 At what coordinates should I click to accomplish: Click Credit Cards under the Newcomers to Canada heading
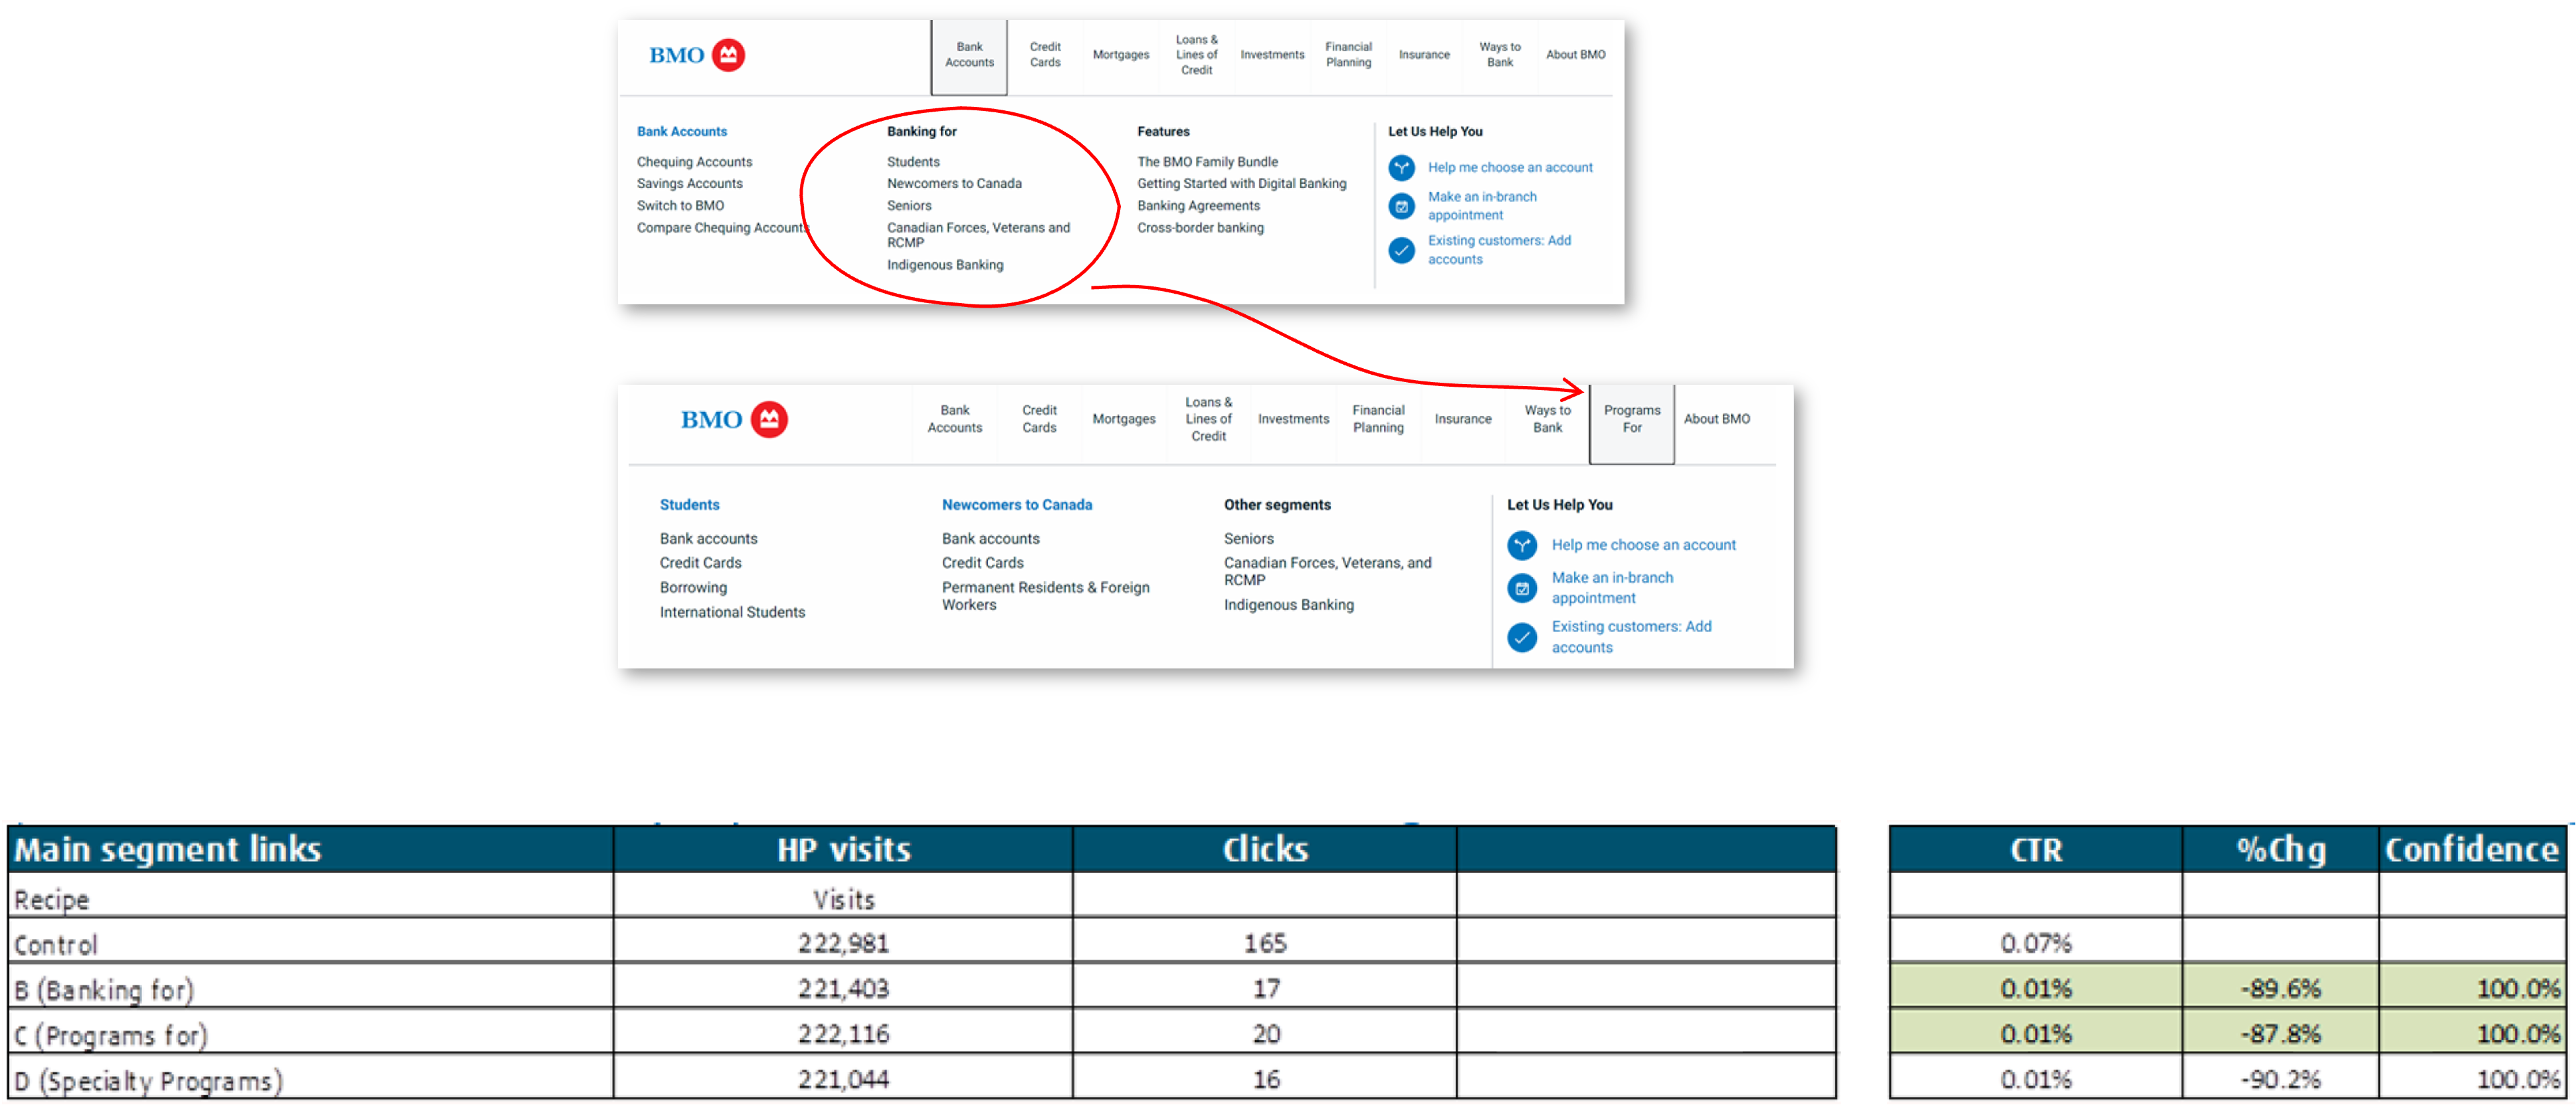[x=982, y=563]
